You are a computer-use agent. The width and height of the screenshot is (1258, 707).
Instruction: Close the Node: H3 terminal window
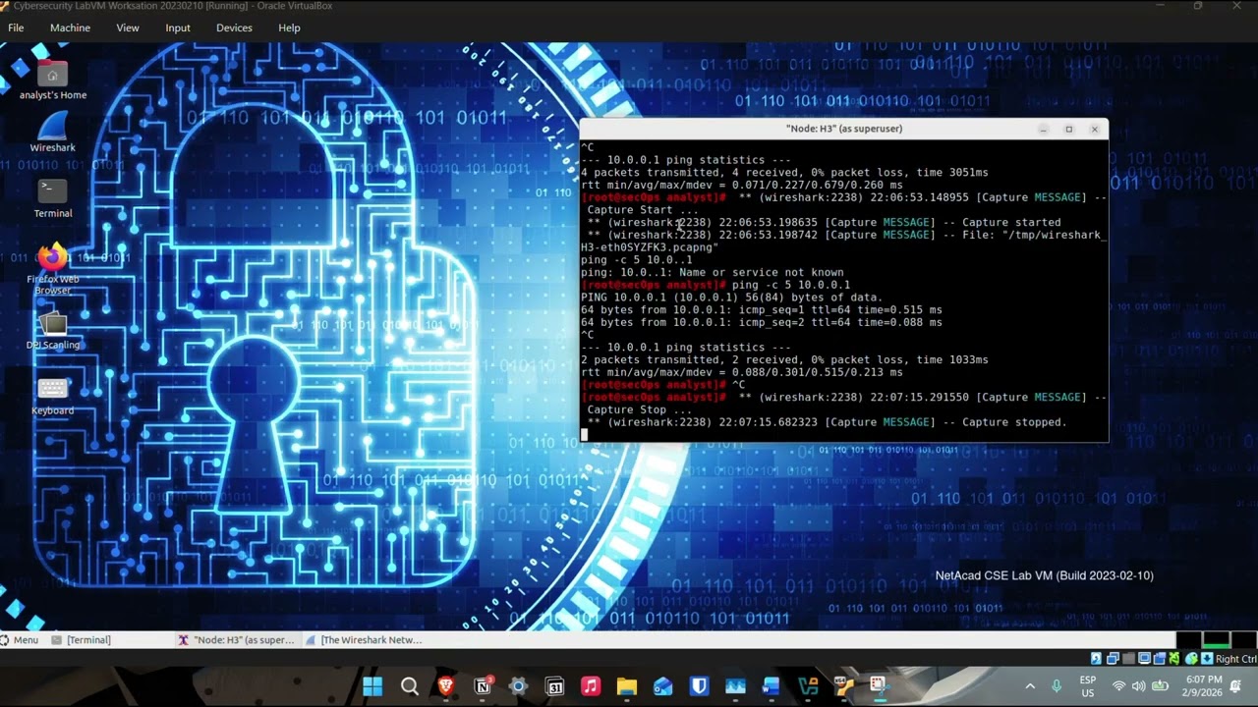(1094, 129)
